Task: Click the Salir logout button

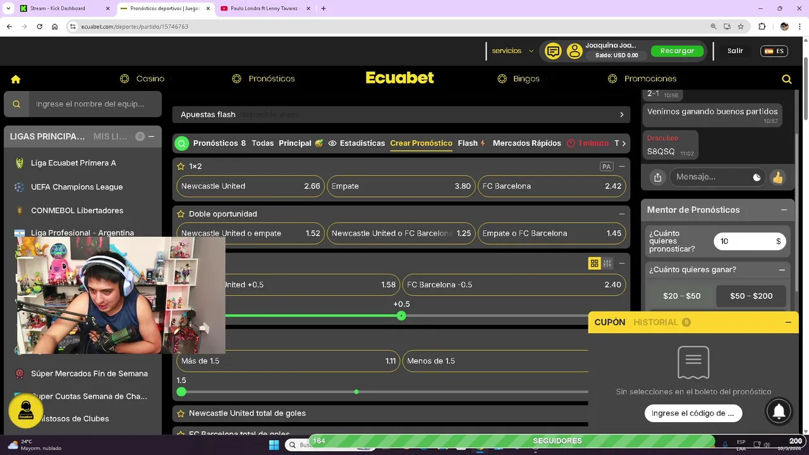Action: 735,51
